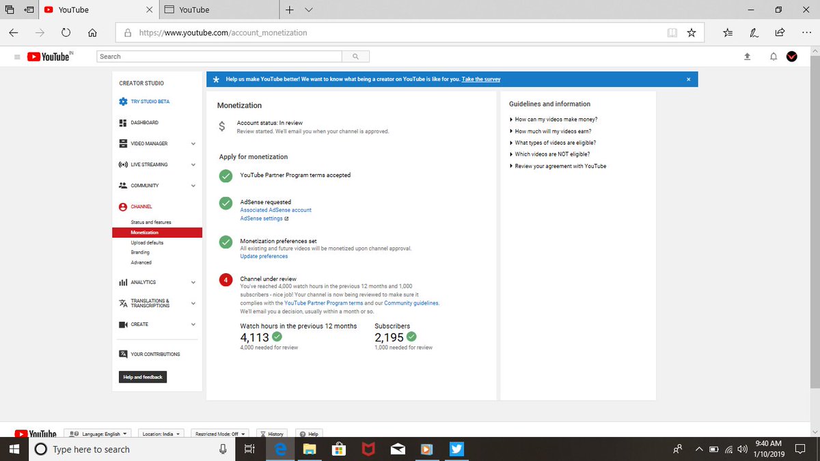Open the AdSense settings link
Screen dimensions: 820x461
coord(264,219)
